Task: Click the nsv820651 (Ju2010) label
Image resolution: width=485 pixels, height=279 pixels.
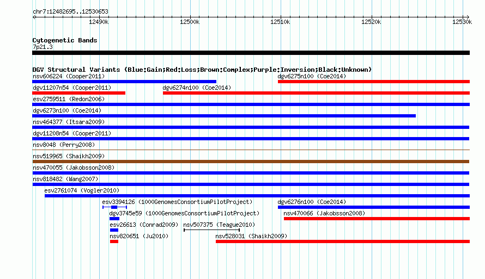Action: (139, 236)
